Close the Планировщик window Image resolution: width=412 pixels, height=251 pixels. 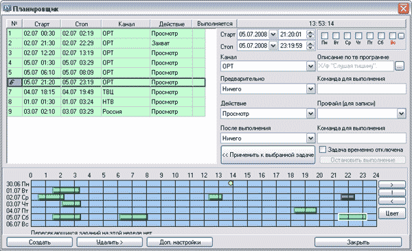tap(403, 9)
